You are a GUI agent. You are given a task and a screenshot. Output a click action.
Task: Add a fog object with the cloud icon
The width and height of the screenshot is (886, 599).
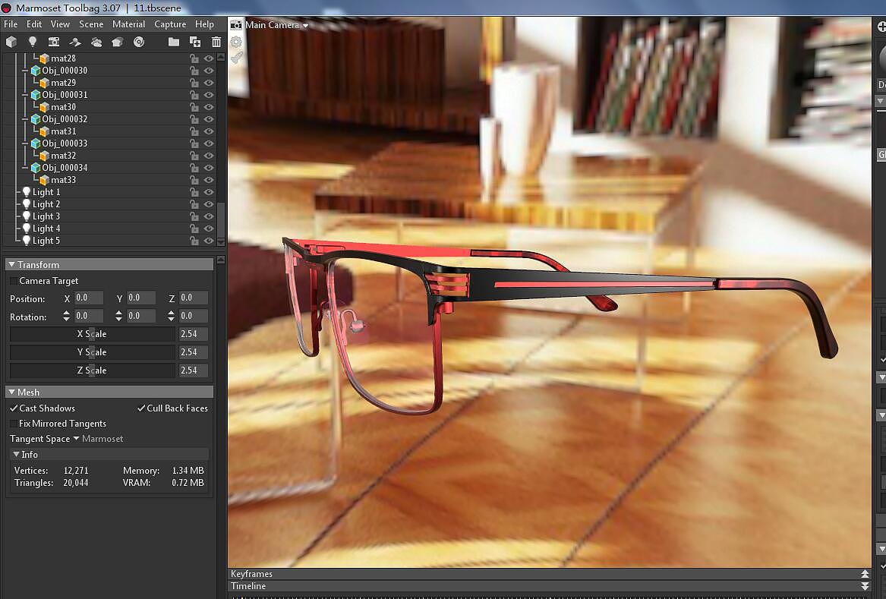[96, 42]
